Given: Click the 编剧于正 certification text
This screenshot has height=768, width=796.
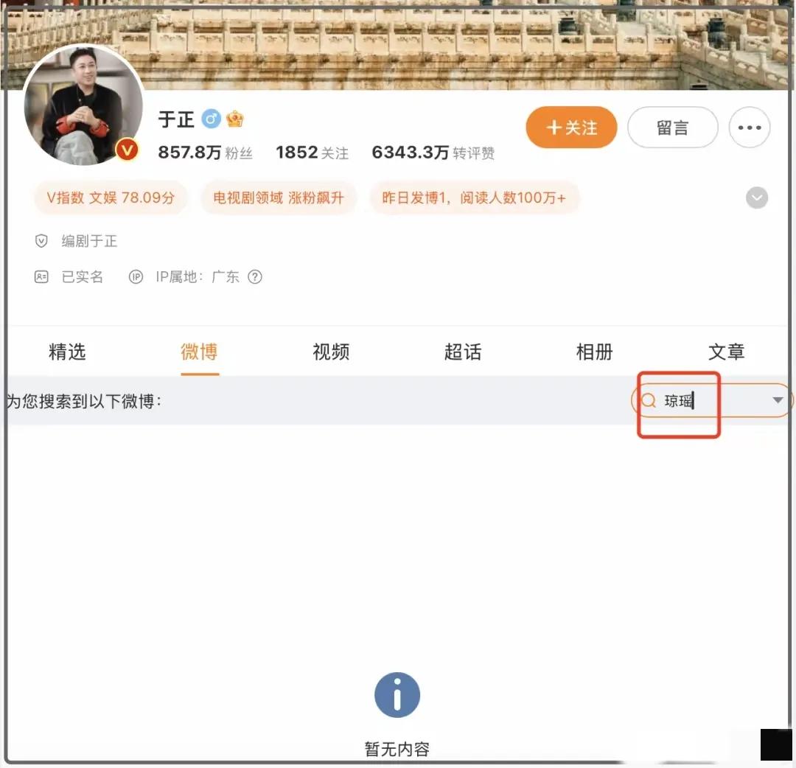Looking at the screenshot, I should point(89,240).
